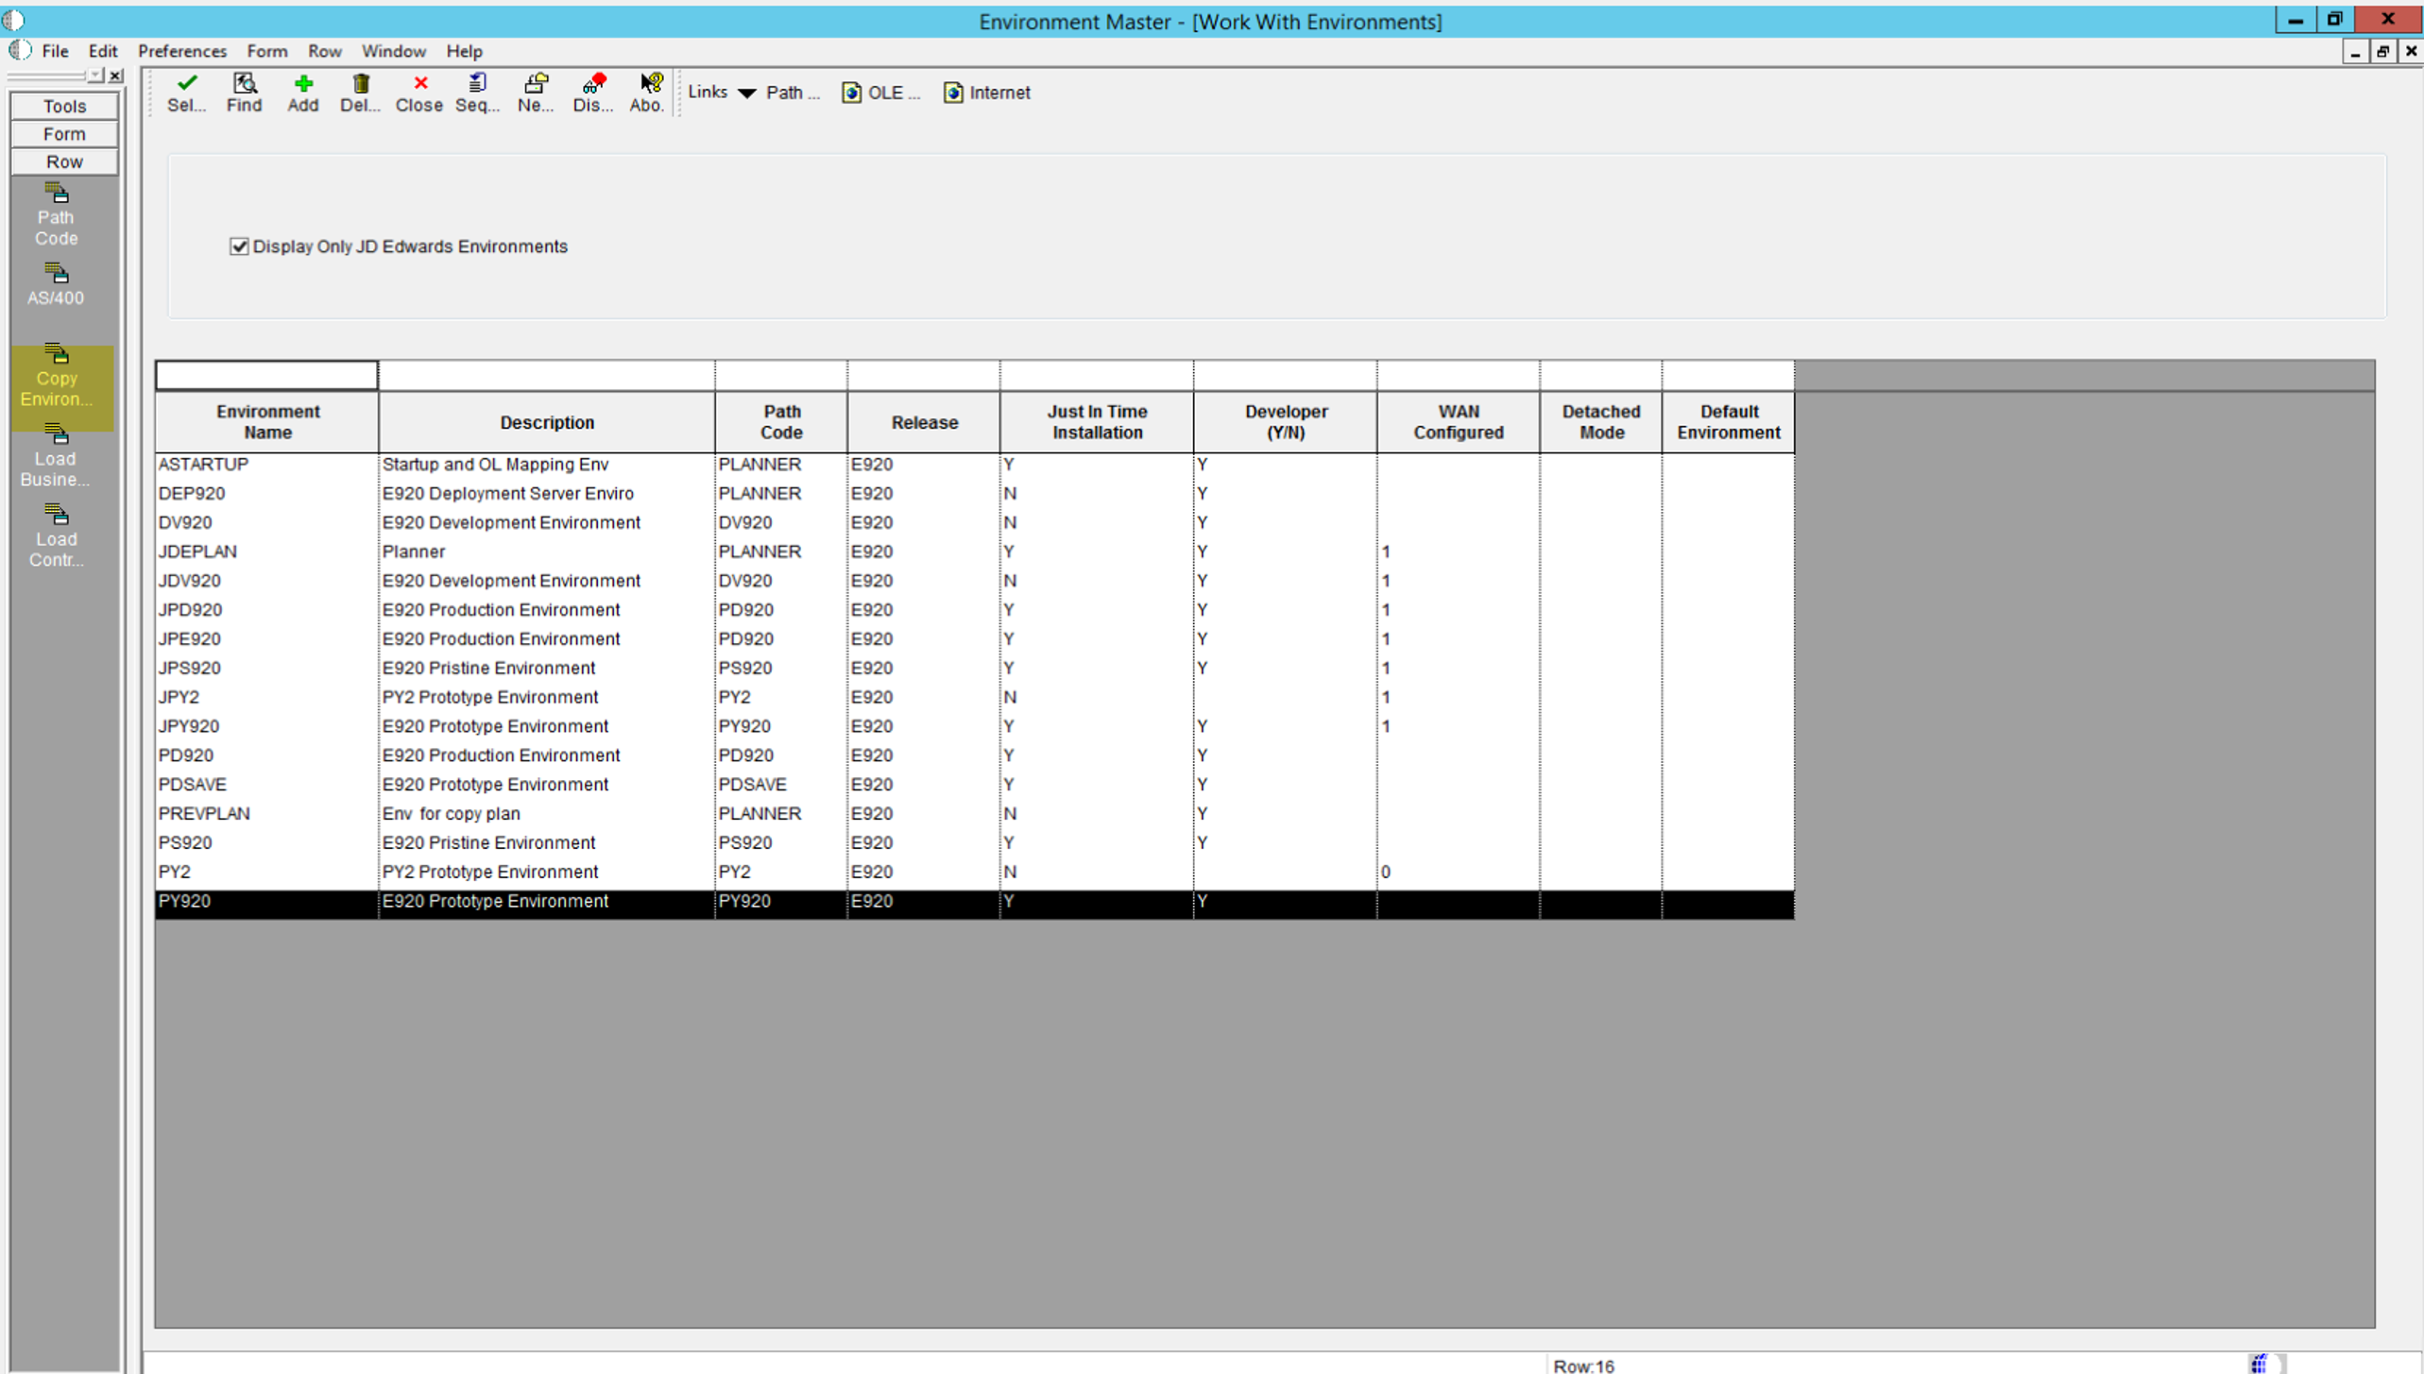The height and width of the screenshot is (1374, 2424).
Task: Click the Add toolbar icon
Action: coord(302,93)
